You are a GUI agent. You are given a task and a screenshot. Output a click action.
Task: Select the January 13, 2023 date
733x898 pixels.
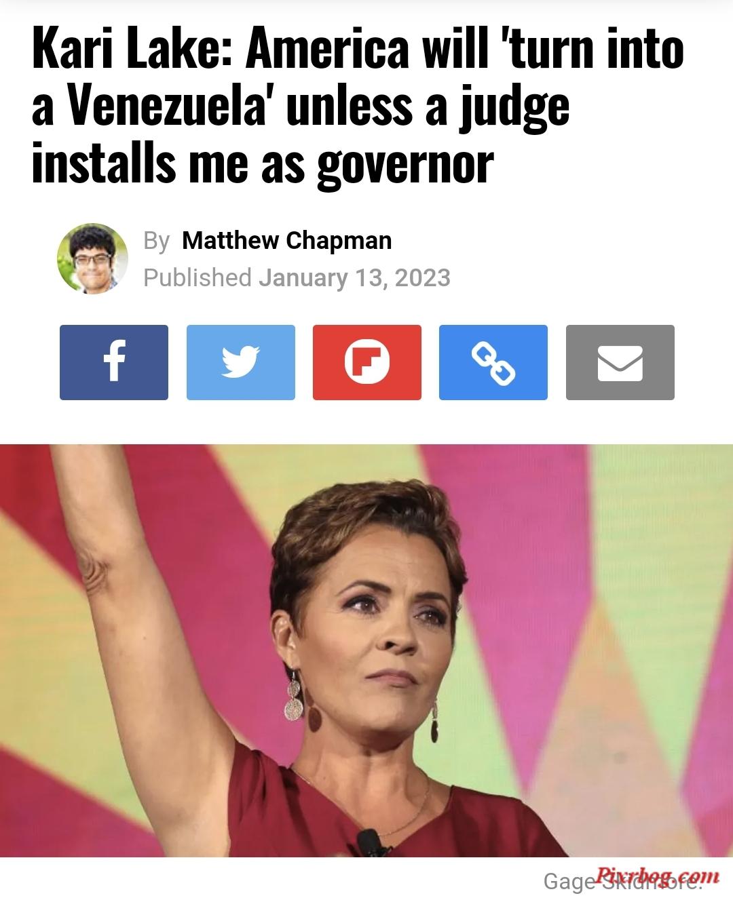[354, 277]
